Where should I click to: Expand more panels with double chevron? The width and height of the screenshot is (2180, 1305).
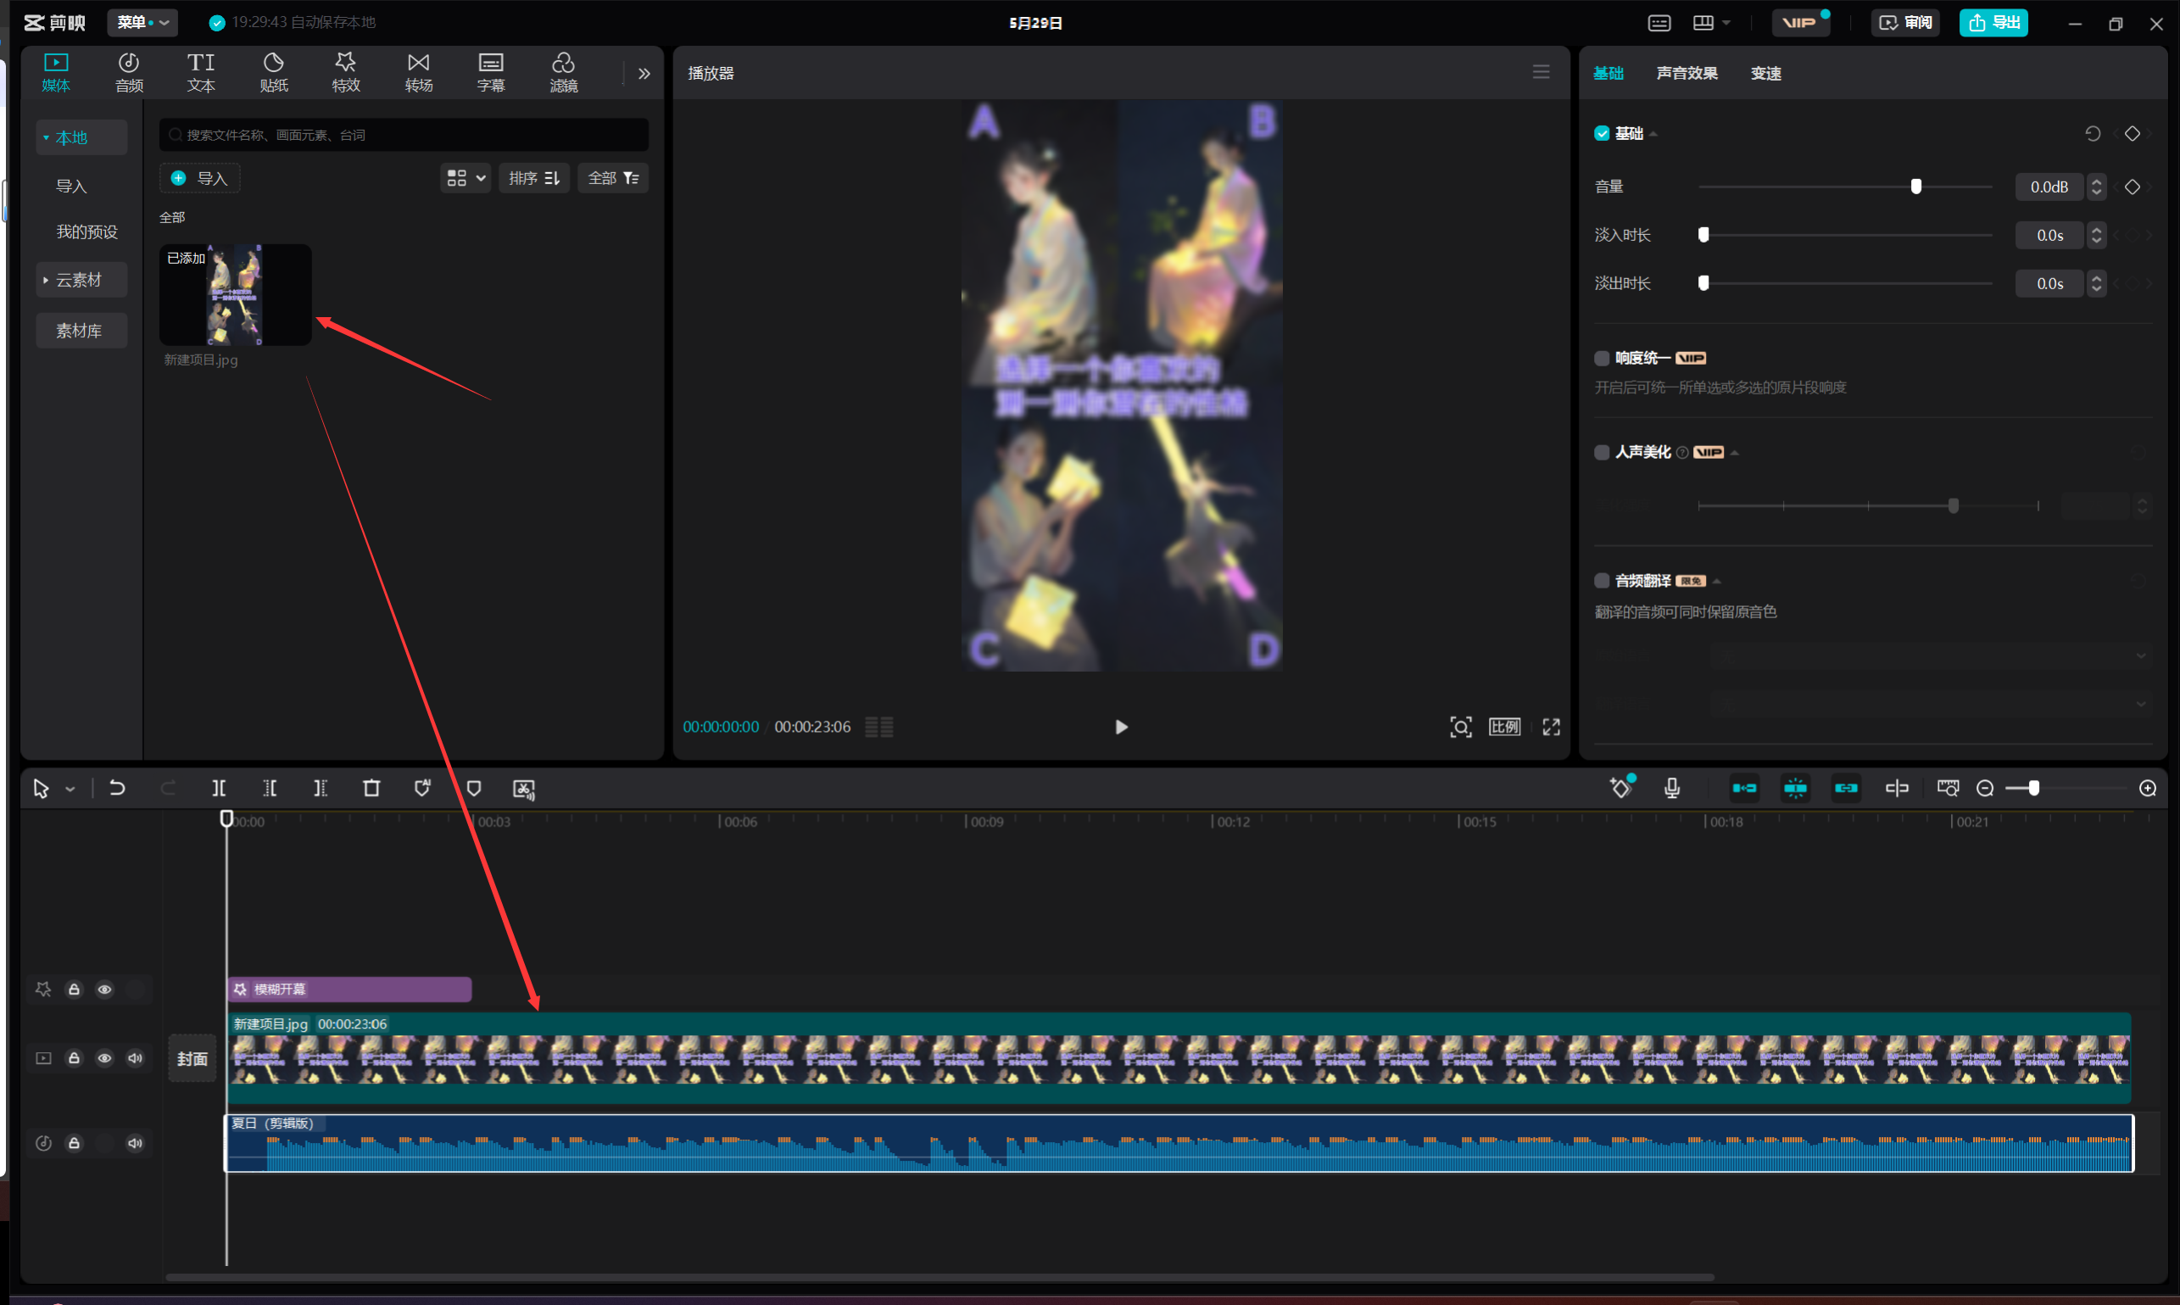point(644,74)
